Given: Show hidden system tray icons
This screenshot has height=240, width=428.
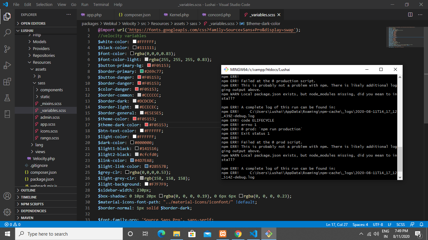Looking at the screenshot, I should tap(361, 234).
